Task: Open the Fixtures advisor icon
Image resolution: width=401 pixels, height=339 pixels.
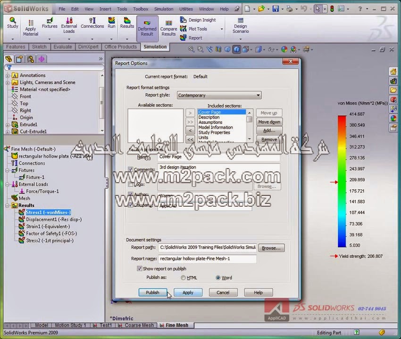Action: [50, 23]
